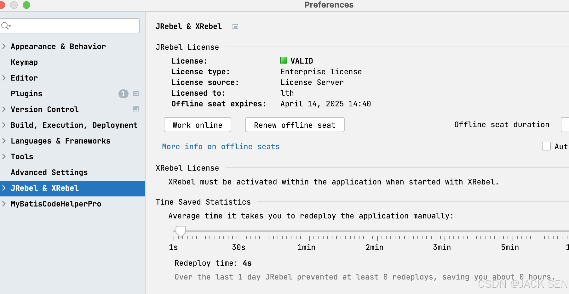
Task: Open the Keymap settings page
Action: click(24, 62)
